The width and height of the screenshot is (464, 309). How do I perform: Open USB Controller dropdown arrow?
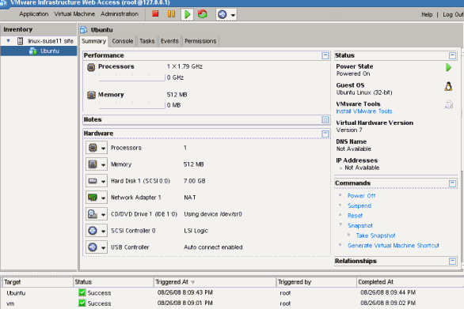tap(103, 247)
